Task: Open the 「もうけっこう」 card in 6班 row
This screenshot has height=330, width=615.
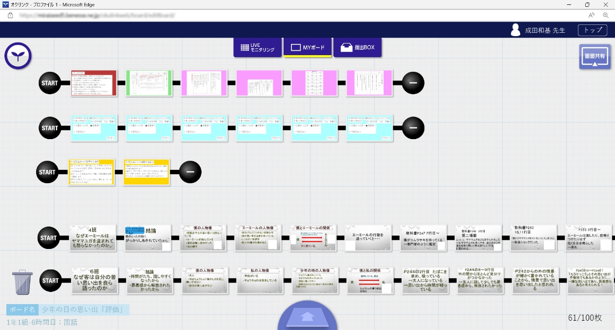Action: click(x=591, y=281)
